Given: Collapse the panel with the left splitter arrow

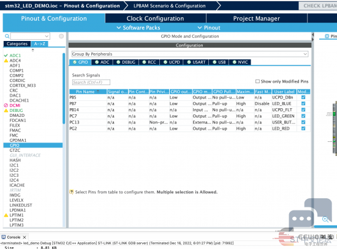Looking at the screenshot, I should pyautogui.click(x=312, y=34).
